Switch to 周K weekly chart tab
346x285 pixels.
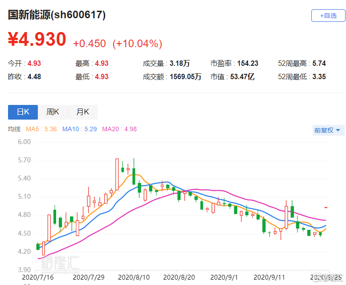tap(53, 112)
